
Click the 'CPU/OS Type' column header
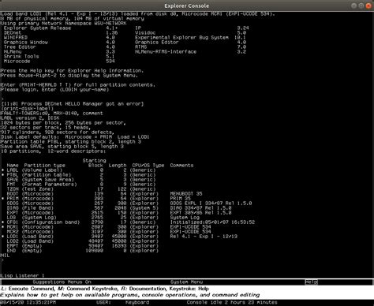[x=148, y=166]
